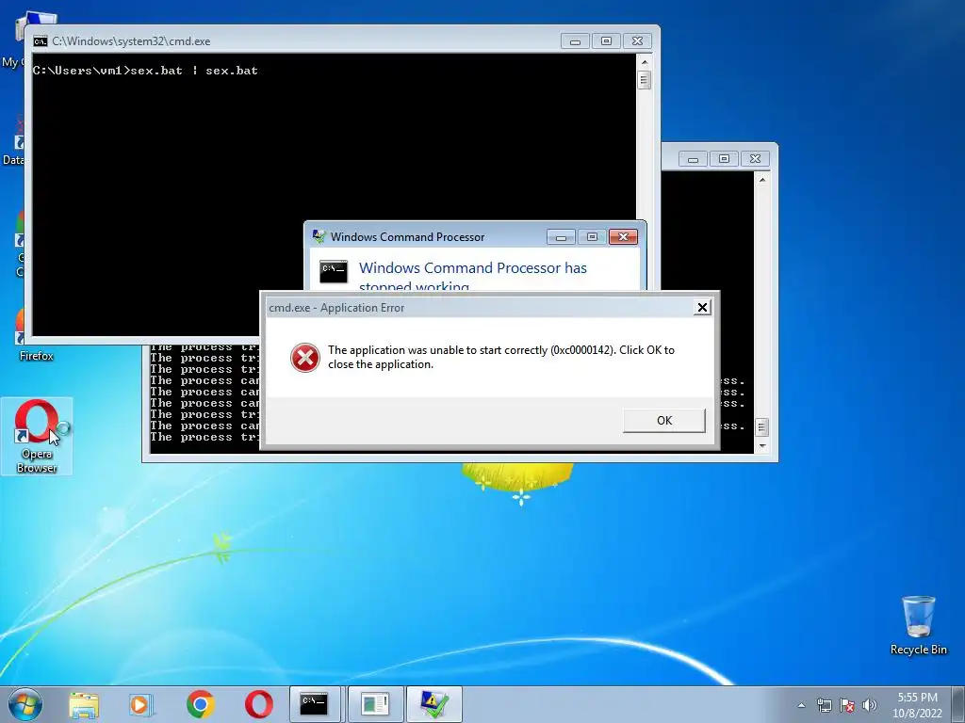Minimize the Windows Command Processor crash window
The height and width of the screenshot is (723, 965).
[x=561, y=236]
